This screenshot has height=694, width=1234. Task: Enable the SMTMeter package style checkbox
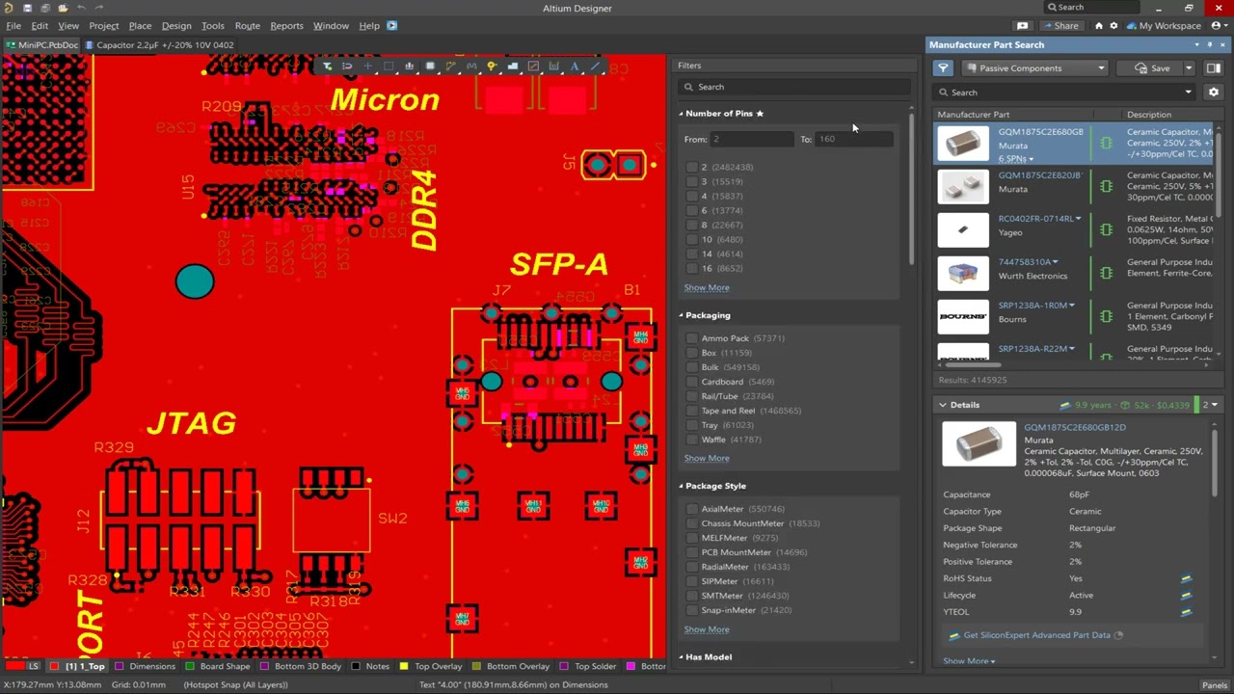coord(692,596)
